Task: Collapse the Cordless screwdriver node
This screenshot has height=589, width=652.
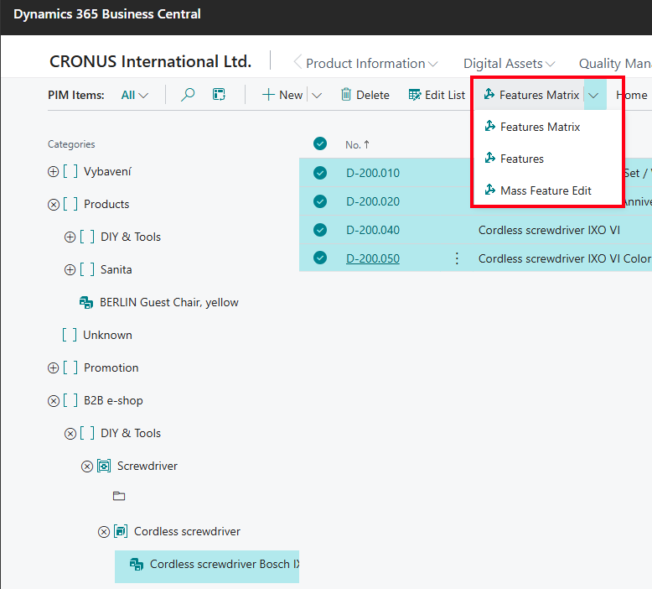Action: tap(104, 532)
